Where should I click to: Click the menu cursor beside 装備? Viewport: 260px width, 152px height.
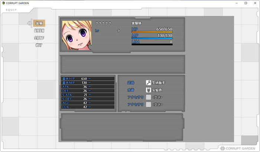(x=30, y=23)
